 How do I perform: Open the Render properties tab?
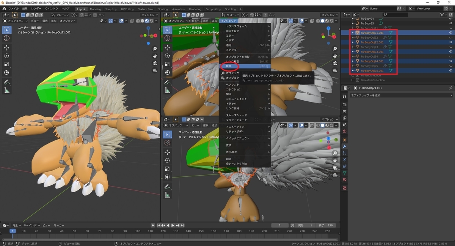point(344,104)
